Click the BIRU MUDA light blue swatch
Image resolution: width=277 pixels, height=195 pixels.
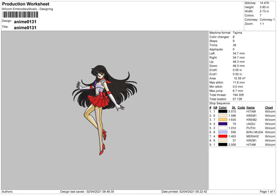223,132
